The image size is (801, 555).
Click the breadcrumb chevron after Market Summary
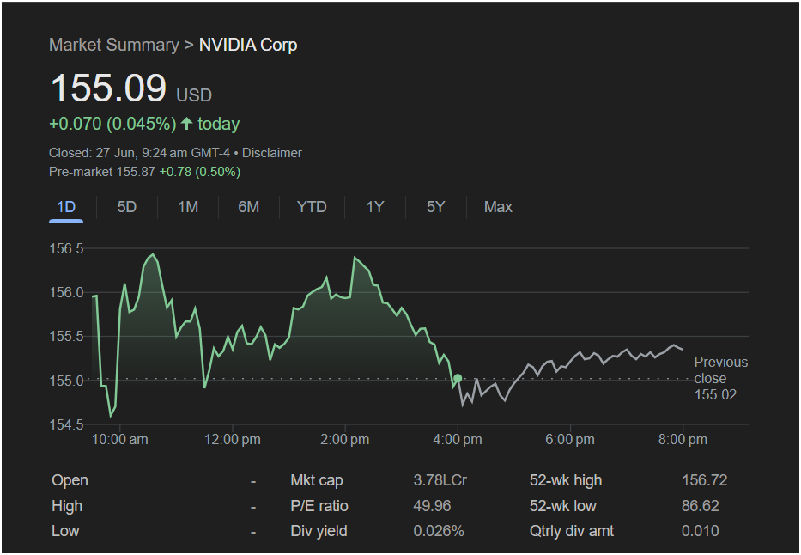coord(189,45)
